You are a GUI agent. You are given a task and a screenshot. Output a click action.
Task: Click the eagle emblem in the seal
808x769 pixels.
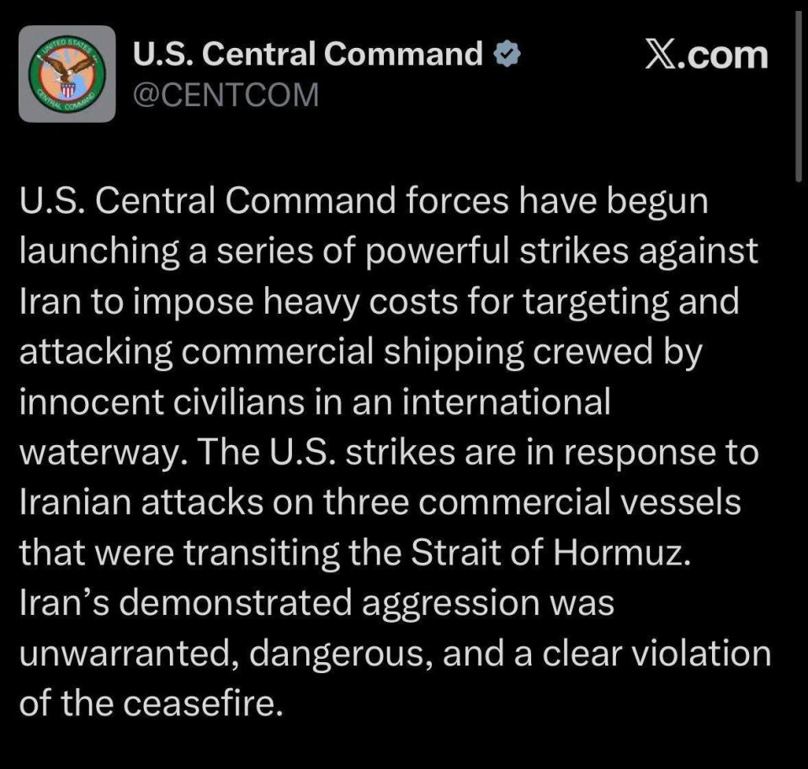pos(67,68)
